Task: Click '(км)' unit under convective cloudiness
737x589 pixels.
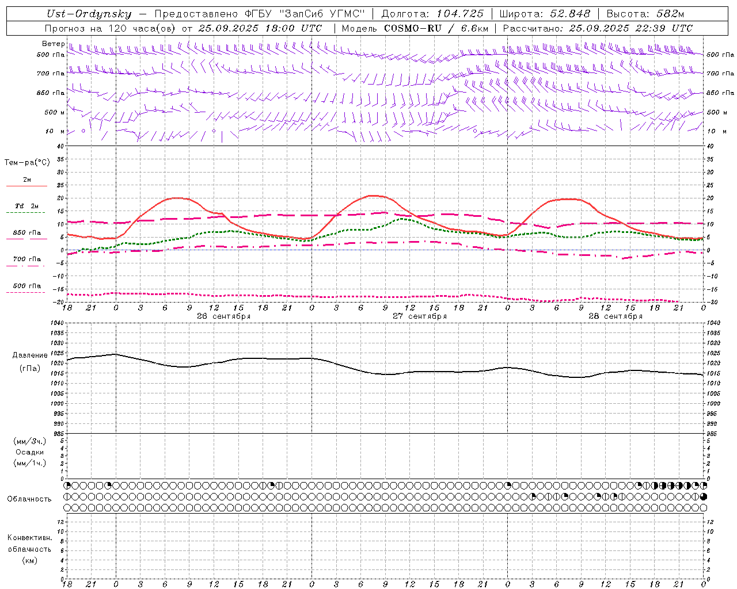Action: coord(29,560)
